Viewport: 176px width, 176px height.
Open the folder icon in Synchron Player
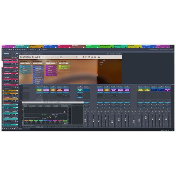tap(99, 57)
